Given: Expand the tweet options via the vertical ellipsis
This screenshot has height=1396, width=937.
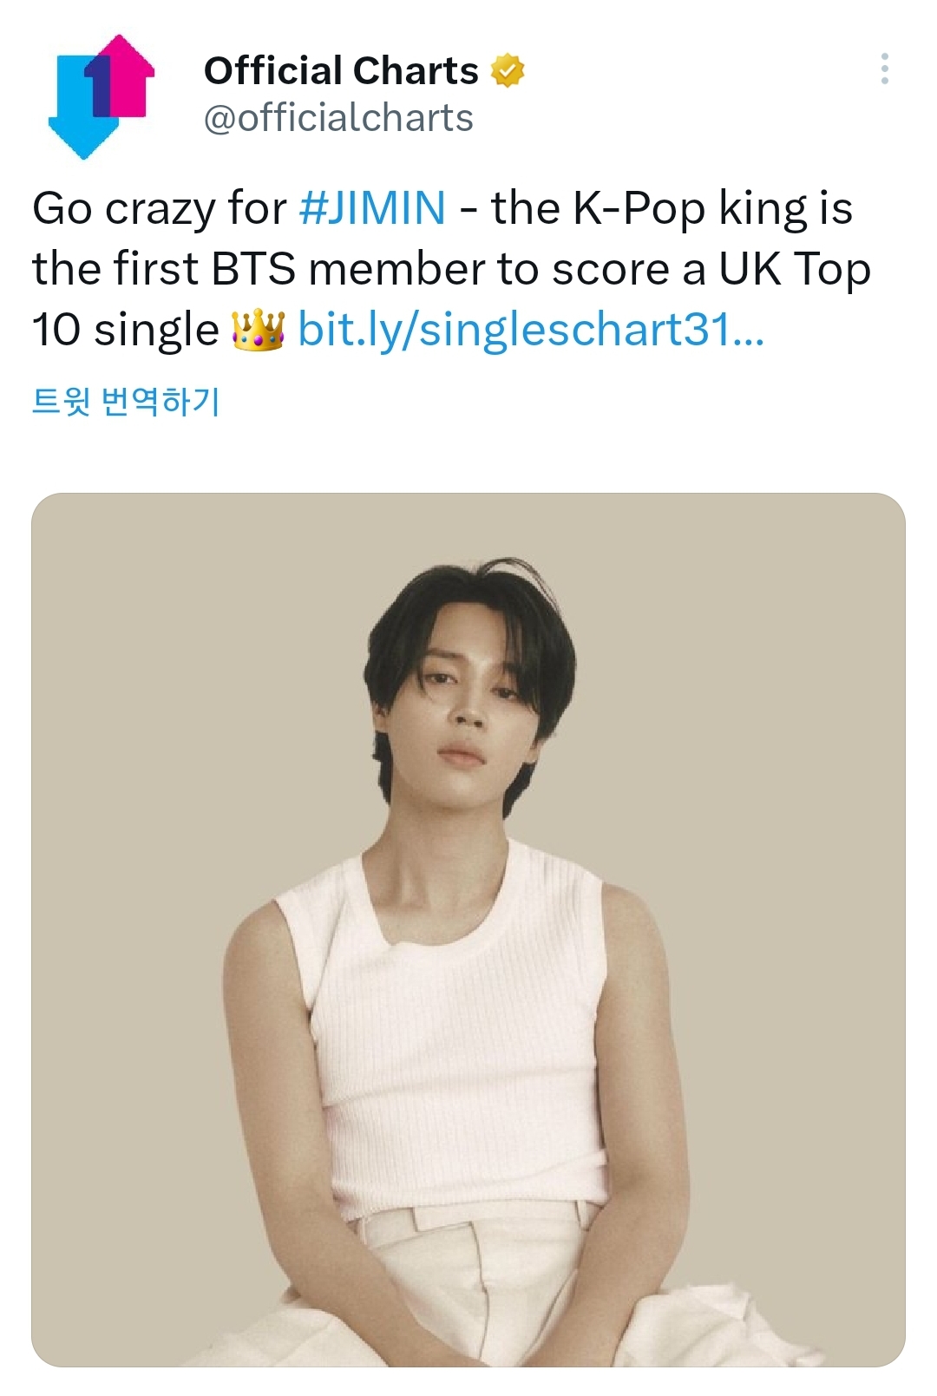Looking at the screenshot, I should click(885, 69).
